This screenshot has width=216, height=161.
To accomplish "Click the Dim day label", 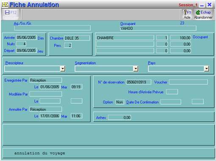I will pyautogui.click(x=41, y=38).
